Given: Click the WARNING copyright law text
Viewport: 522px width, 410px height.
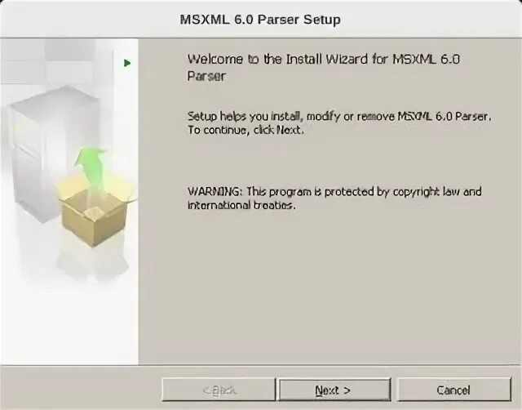Looking at the screenshot, I should point(334,192).
